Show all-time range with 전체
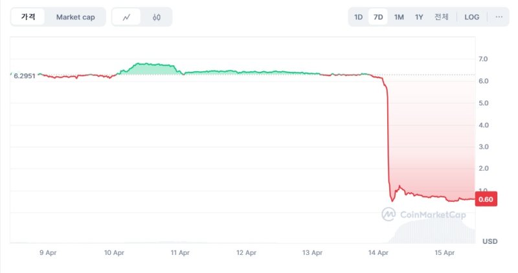The height and width of the screenshot is (273, 518). click(441, 17)
